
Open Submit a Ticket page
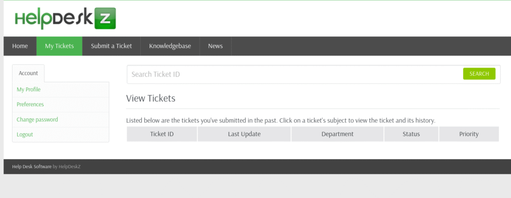pyautogui.click(x=111, y=46)
